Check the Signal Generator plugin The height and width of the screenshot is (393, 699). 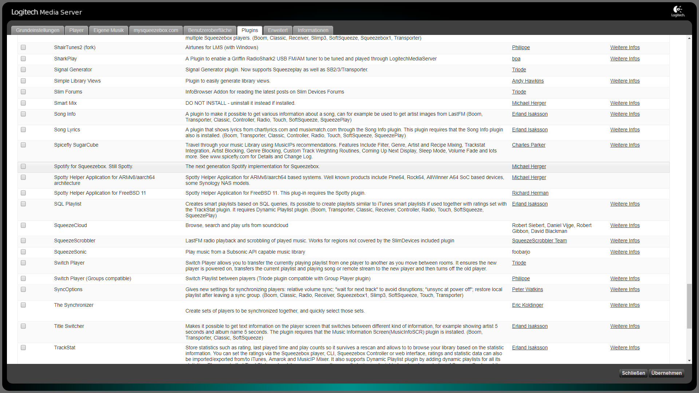(x=23, y=70)
